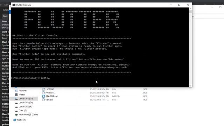The height and width of the screenshot is (126, 224).
Task: Maximize the Flutter Console window
Action: coord(179,5)
